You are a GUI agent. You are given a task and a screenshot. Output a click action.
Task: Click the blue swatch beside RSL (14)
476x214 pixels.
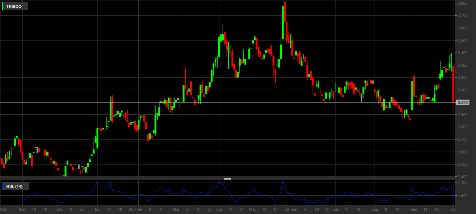[x=3, y=186]
